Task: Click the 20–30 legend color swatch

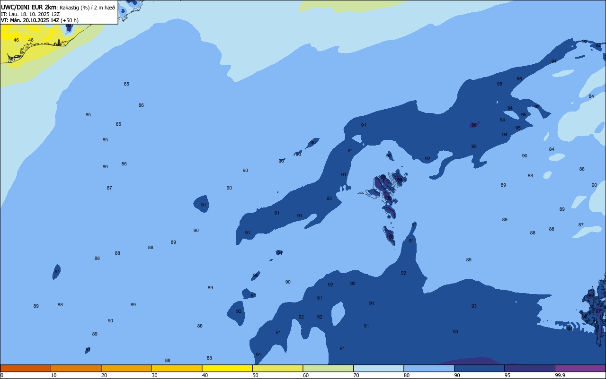Action: (x=126, y=368)
